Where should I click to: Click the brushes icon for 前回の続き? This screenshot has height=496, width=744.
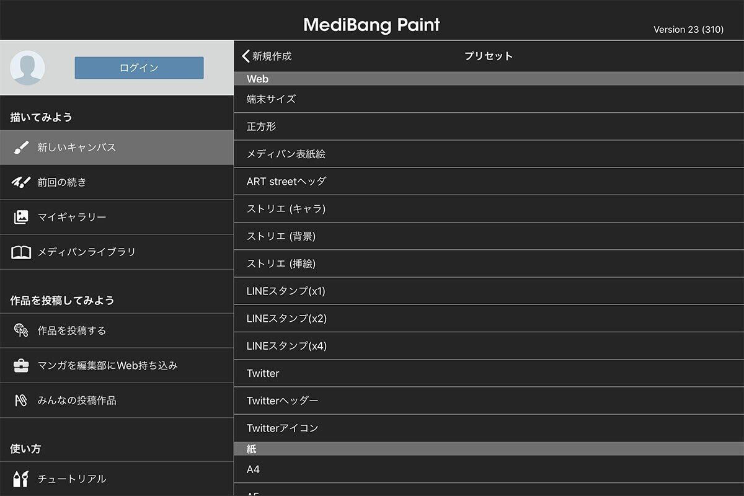[21, 182]
